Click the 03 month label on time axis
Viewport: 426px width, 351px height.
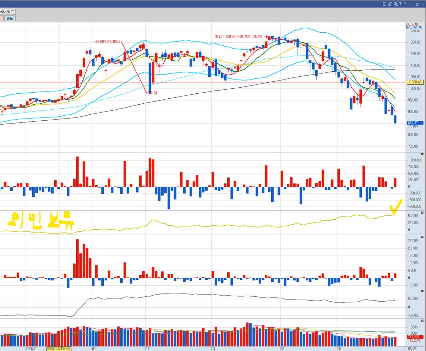147,349
